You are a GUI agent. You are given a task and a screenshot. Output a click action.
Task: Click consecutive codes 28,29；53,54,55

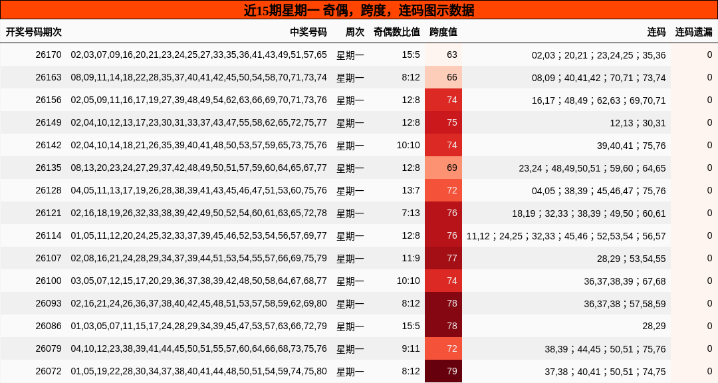tap(631, 259)
